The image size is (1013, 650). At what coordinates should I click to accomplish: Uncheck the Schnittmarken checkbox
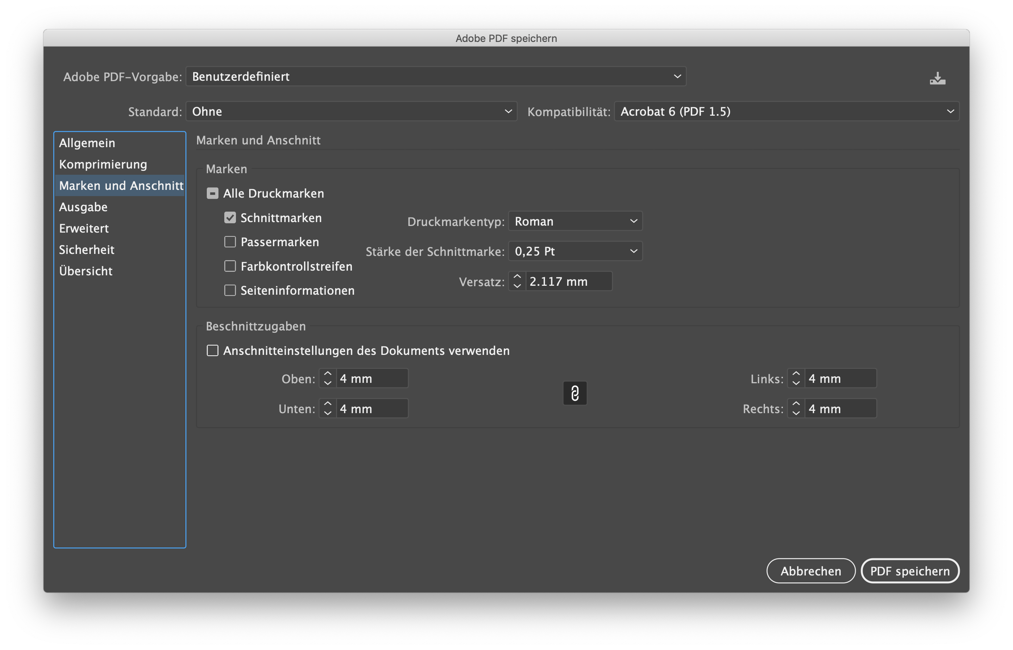point(230,218)
